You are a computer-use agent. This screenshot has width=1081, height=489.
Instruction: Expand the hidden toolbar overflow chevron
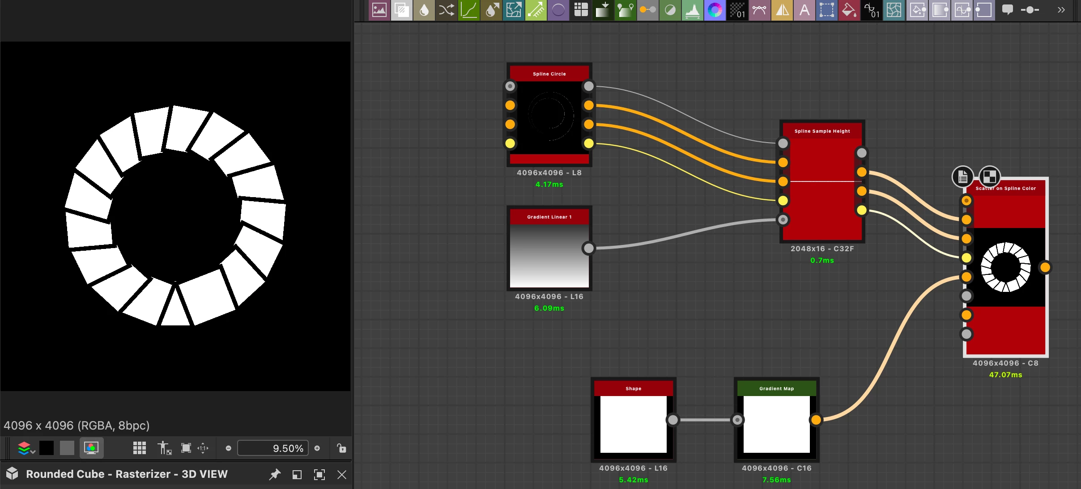[1061, 10]
